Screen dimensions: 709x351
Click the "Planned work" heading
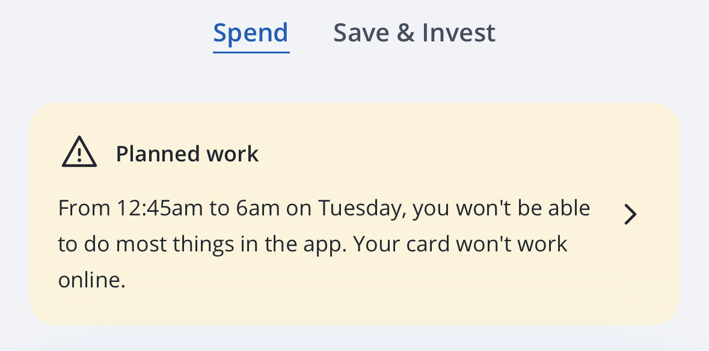coord(187,154)
